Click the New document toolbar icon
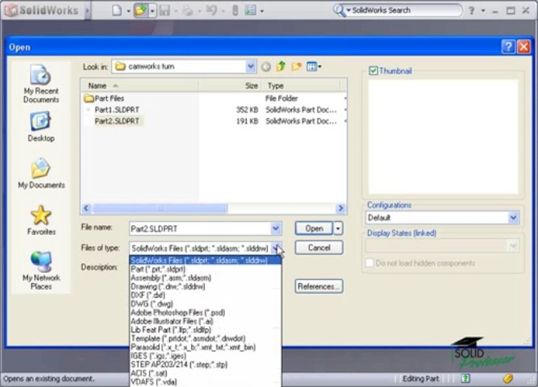 117,11
